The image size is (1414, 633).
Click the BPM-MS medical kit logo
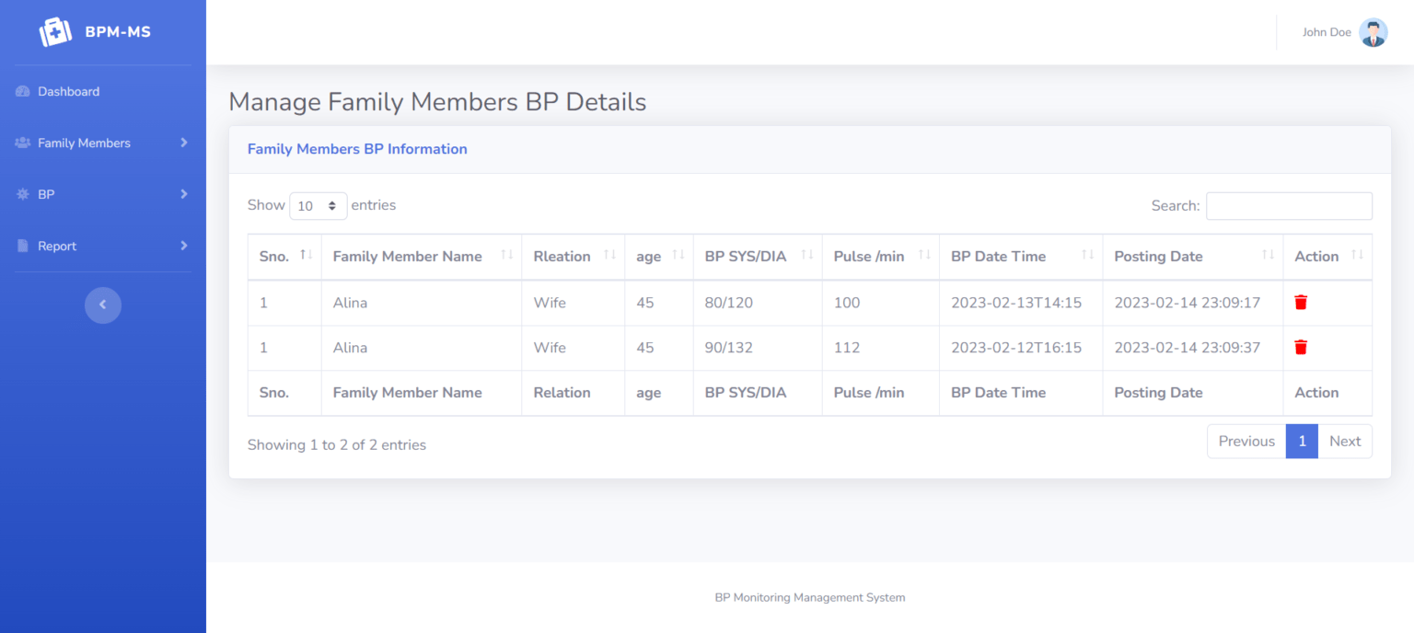[x=55, y=30]
